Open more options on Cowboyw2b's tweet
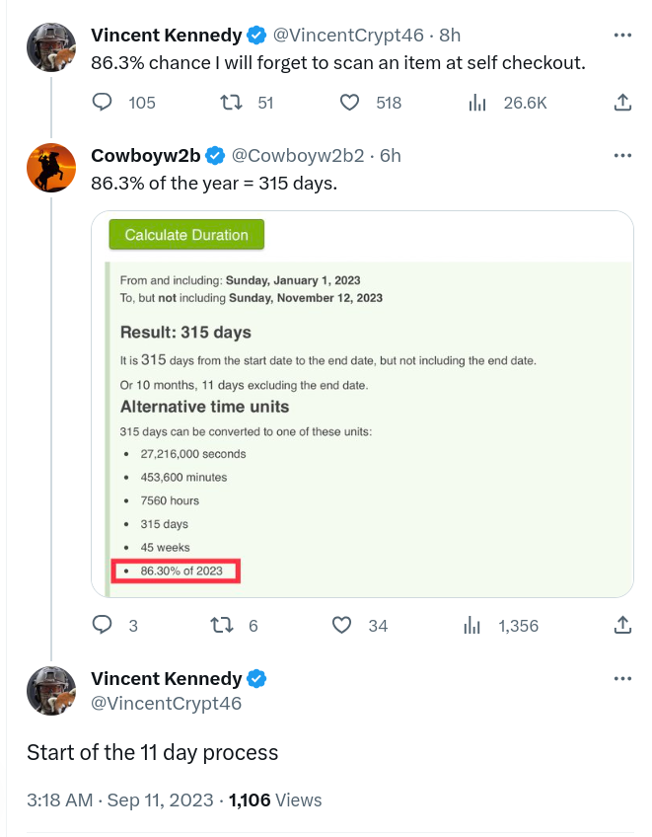The height and width of the screenshot is (837, 652). (622, 156)
